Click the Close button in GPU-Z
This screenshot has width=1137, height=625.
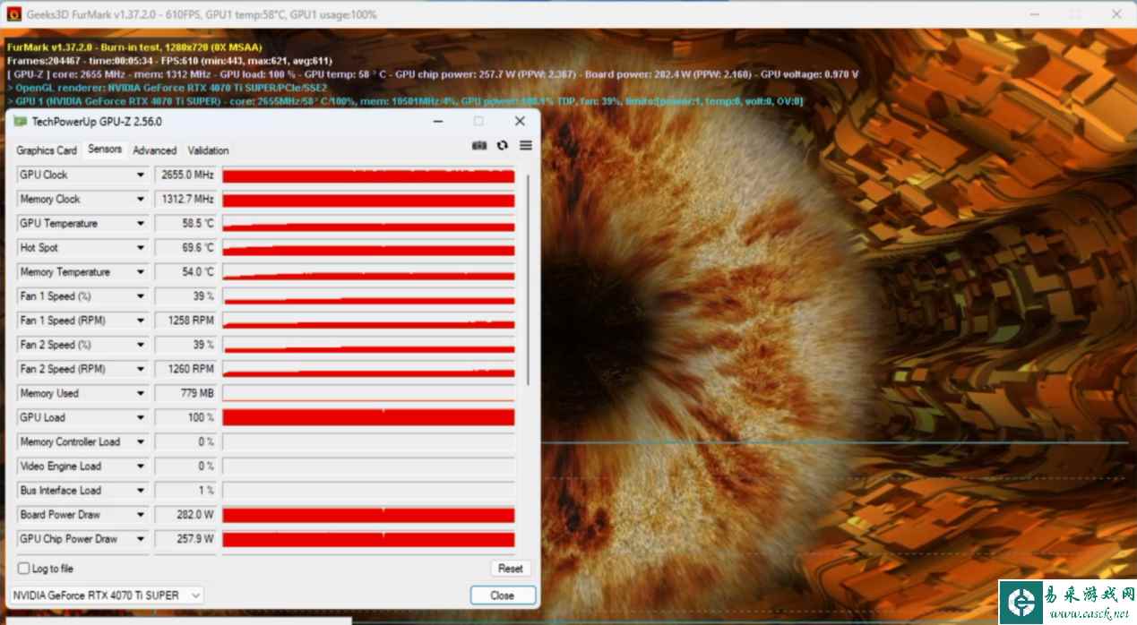[x=503, y=595]
